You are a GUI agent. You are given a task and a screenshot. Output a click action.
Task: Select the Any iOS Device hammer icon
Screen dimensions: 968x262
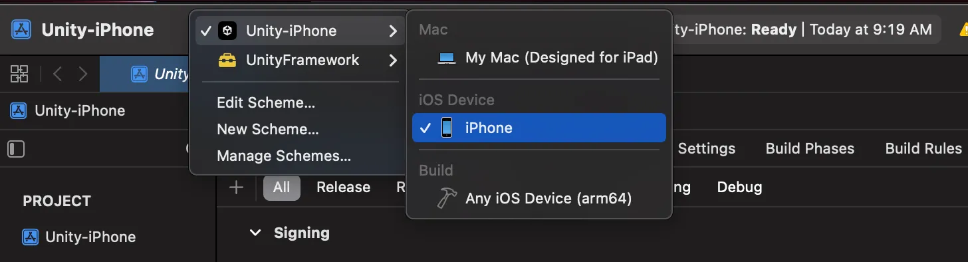pyautogui.click(x=447, y=198)
